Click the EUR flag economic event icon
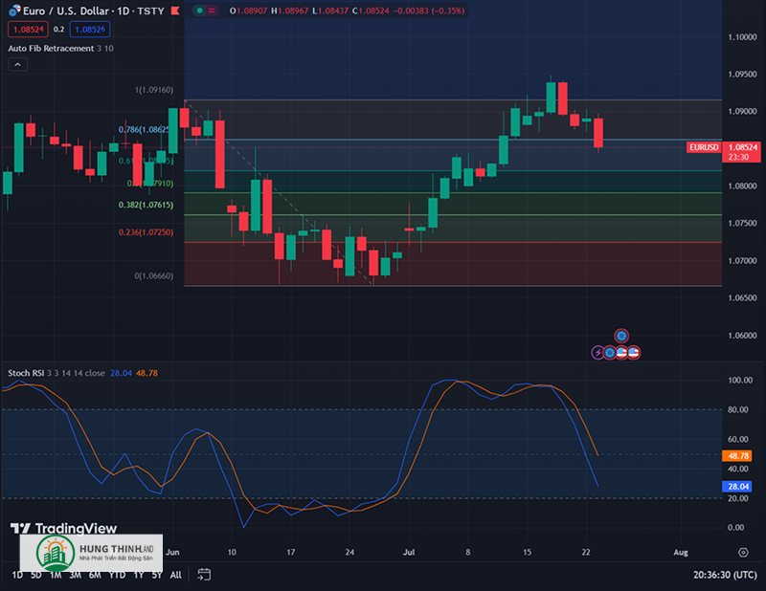Image resolution: width=766 pixels, height=591 pixels. coord(610,352)
